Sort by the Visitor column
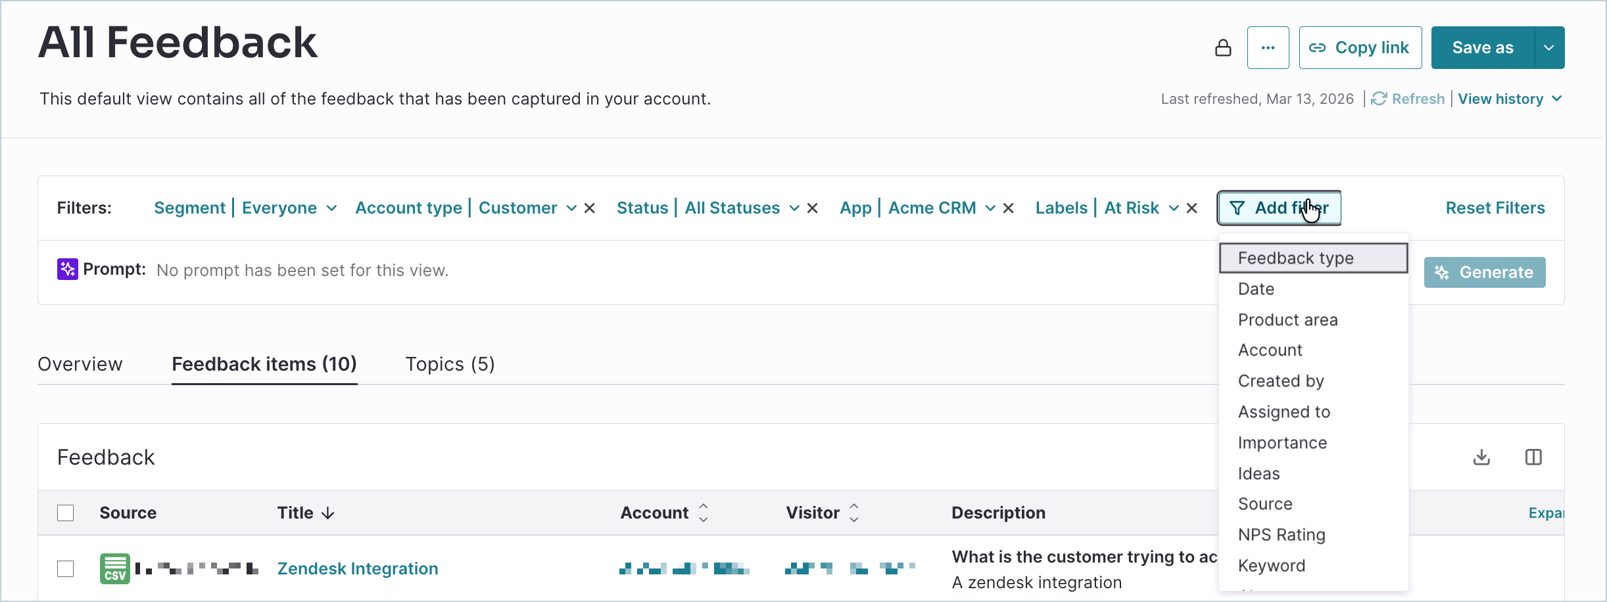The height and width of the screenshot is (602, 1607). point(853,513)
